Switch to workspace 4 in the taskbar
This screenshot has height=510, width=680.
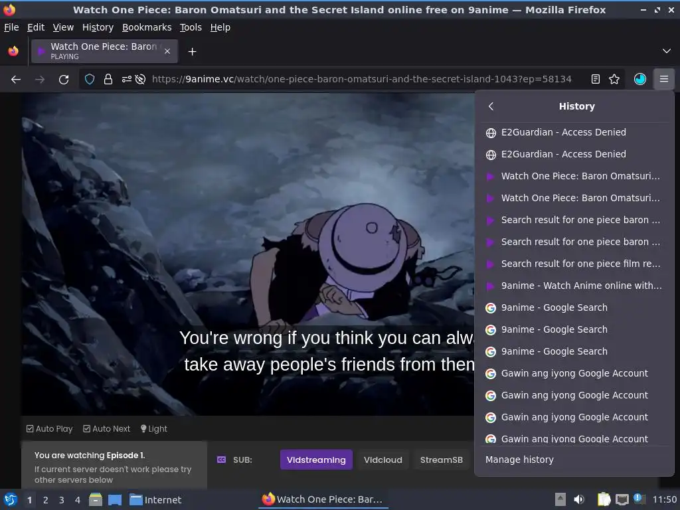click(x=78, y=500)
